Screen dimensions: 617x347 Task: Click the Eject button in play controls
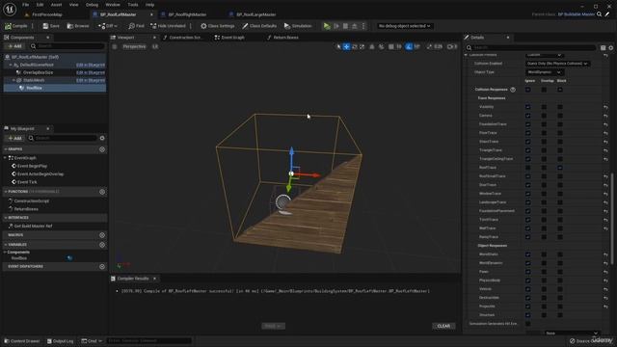354,26
